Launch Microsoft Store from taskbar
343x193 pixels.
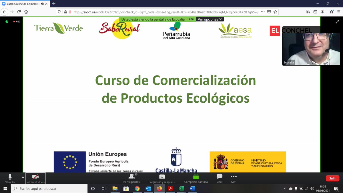click(126, 188)
